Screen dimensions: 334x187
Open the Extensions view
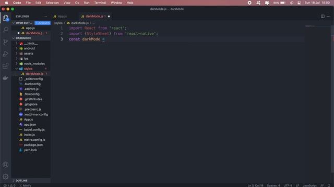pyautogui.click(x=6, y=66)
